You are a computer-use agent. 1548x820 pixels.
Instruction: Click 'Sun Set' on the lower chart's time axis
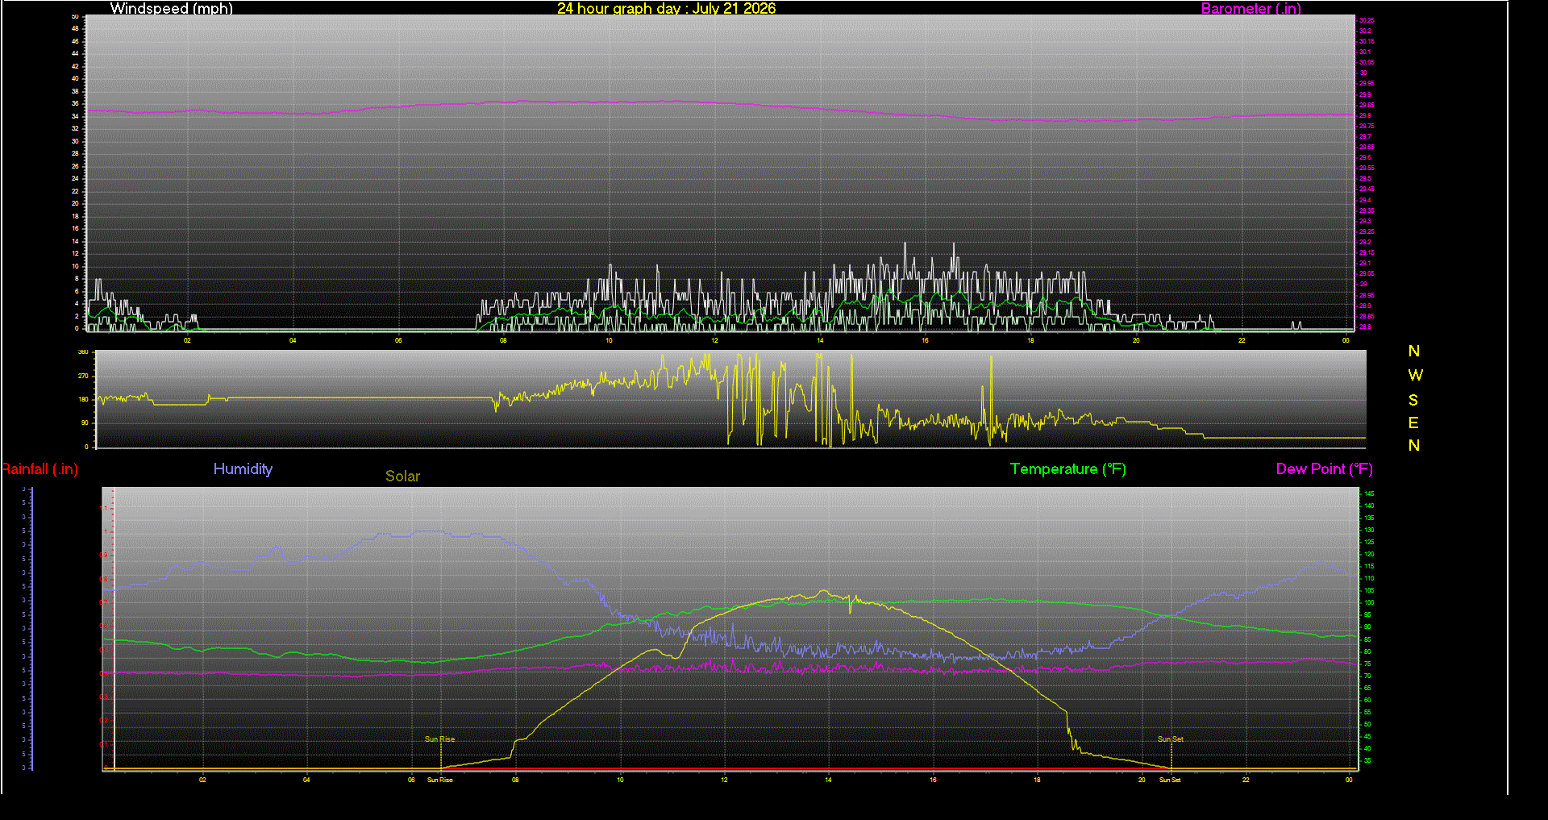click(1170, 780)
